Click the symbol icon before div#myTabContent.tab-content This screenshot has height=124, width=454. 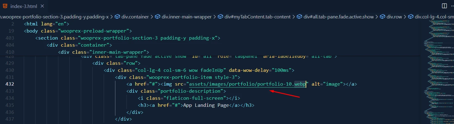[x=220, y=17]
